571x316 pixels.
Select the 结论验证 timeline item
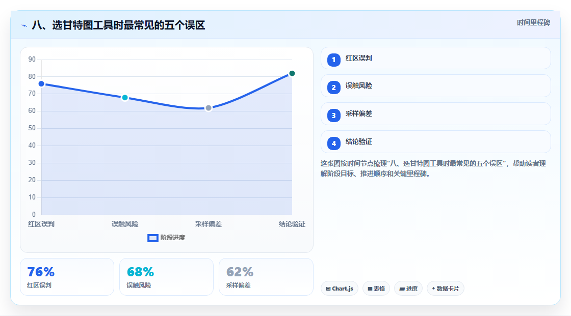point(435,142)
